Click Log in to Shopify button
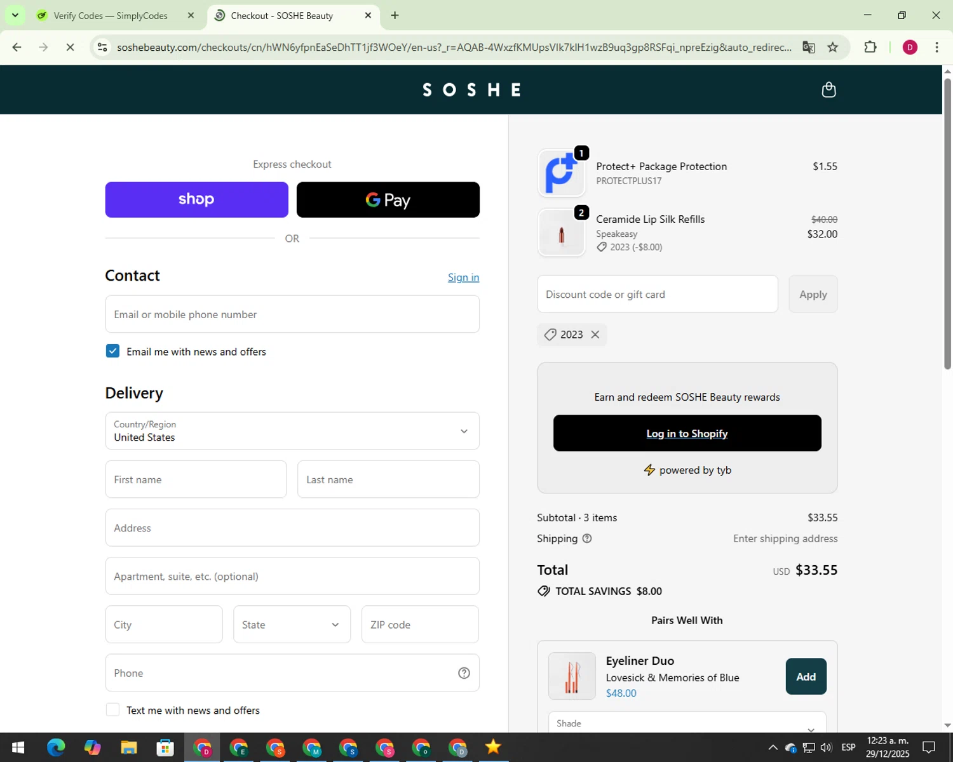The image size is (953, 762). (x=687, y=433)
